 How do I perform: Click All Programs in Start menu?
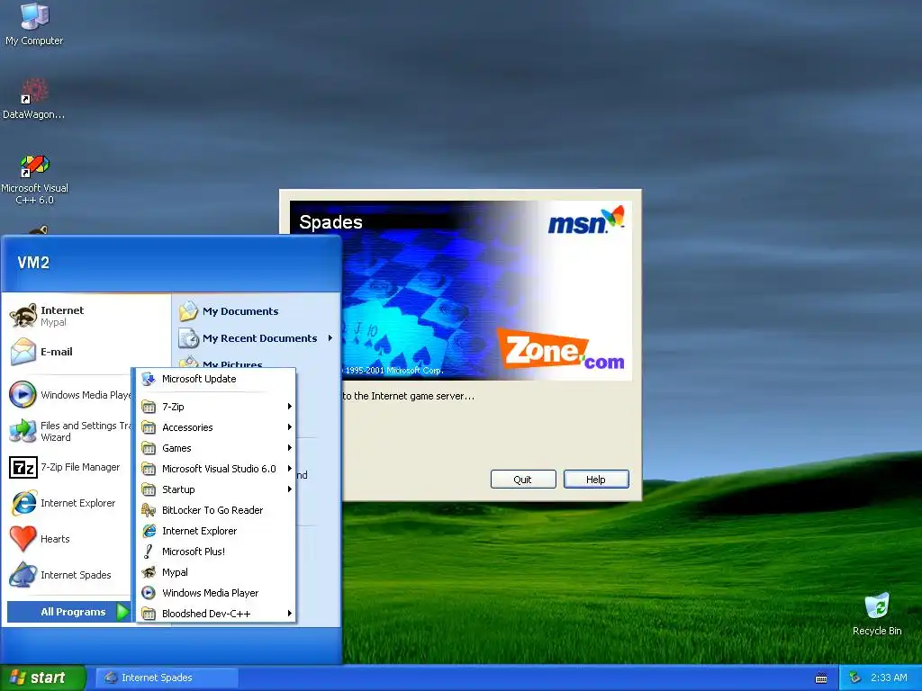[68, 612]
